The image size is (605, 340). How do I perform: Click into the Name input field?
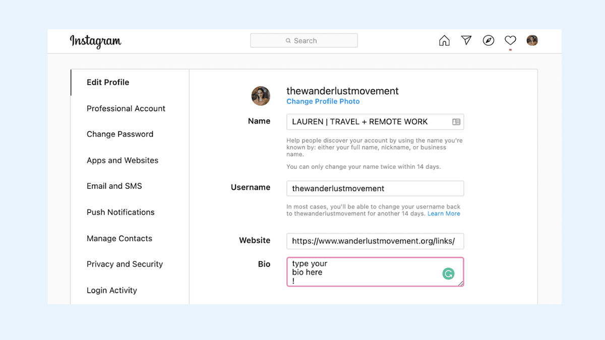click(375, 122)
